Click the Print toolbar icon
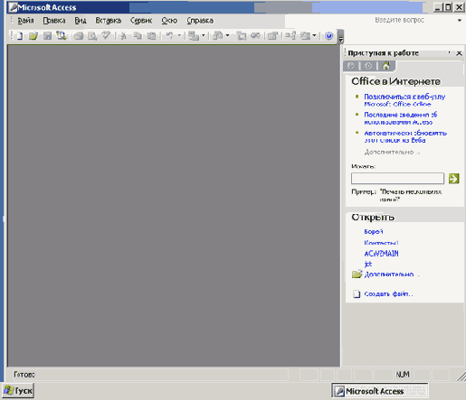This screenshot has height=400, width=466. [x=79, y=36]
